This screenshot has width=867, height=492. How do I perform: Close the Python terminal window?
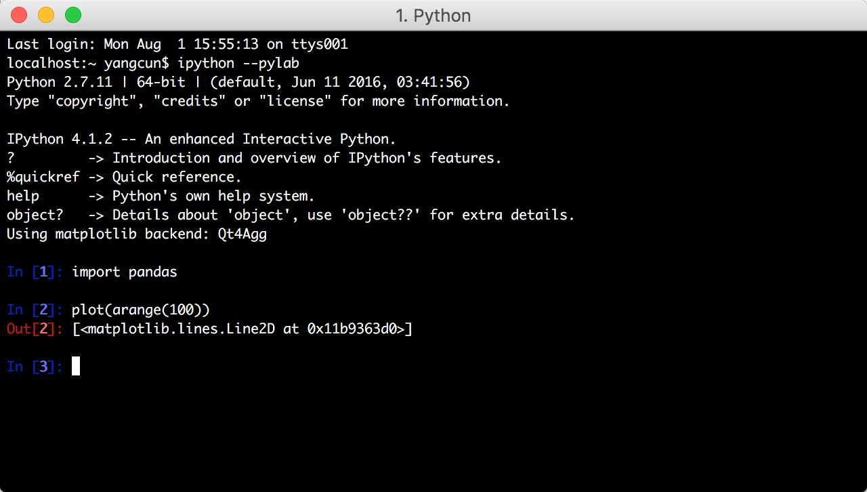(19, 14)
